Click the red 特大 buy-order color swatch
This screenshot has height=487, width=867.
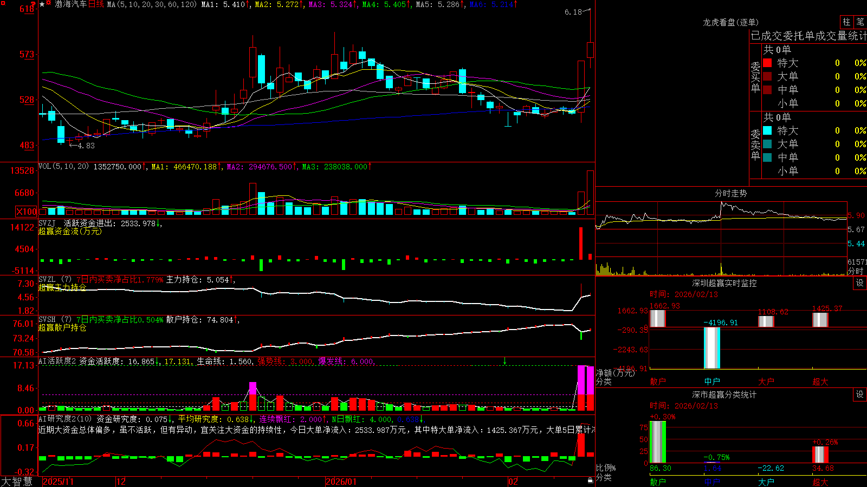point(767,63)
